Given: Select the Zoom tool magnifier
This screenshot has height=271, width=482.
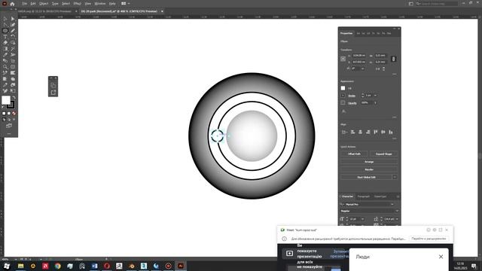Looking at the screenshot, I should (x=5, y=67).
